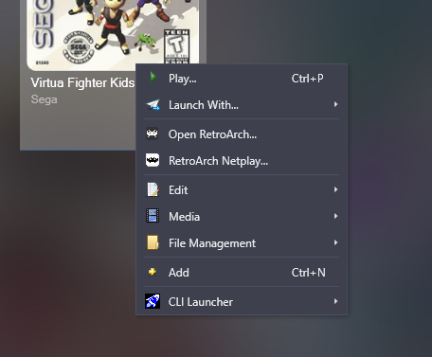Click the Ctrl+P shortcut label
Viewport: 432px width, 357px height.
pos(308,79)
